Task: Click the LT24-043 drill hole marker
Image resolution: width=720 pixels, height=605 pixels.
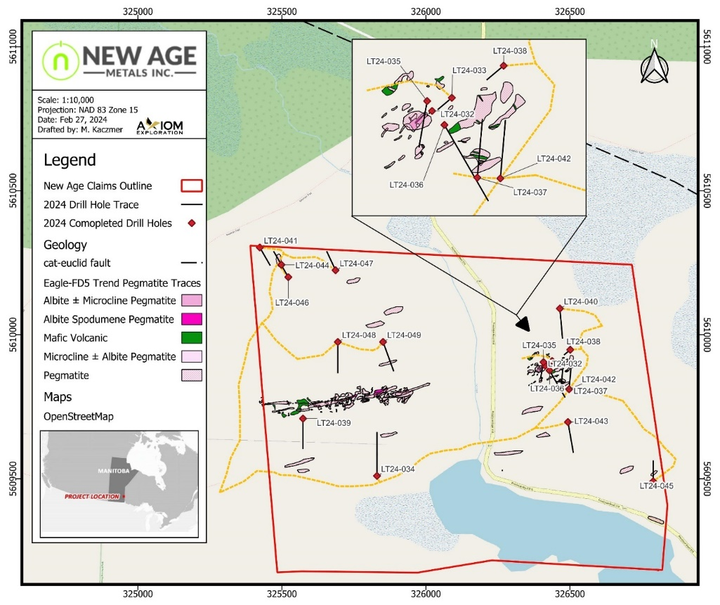Action: click(x=568, y=422)
